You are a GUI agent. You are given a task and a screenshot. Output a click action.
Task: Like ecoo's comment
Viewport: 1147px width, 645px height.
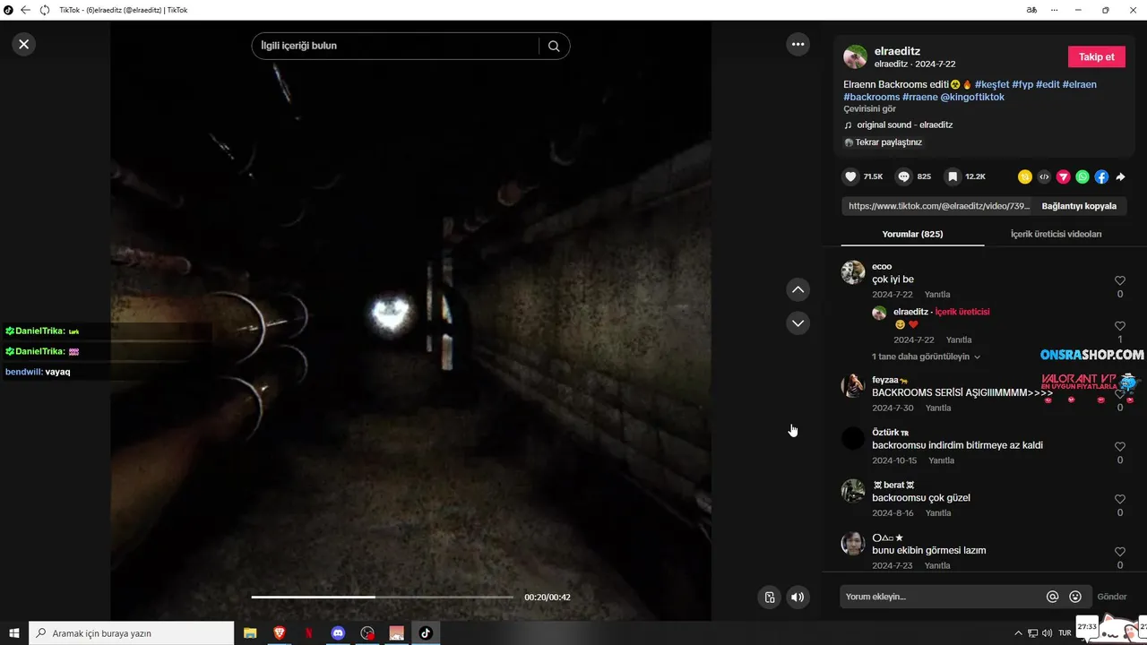(x=1120, y=280)
